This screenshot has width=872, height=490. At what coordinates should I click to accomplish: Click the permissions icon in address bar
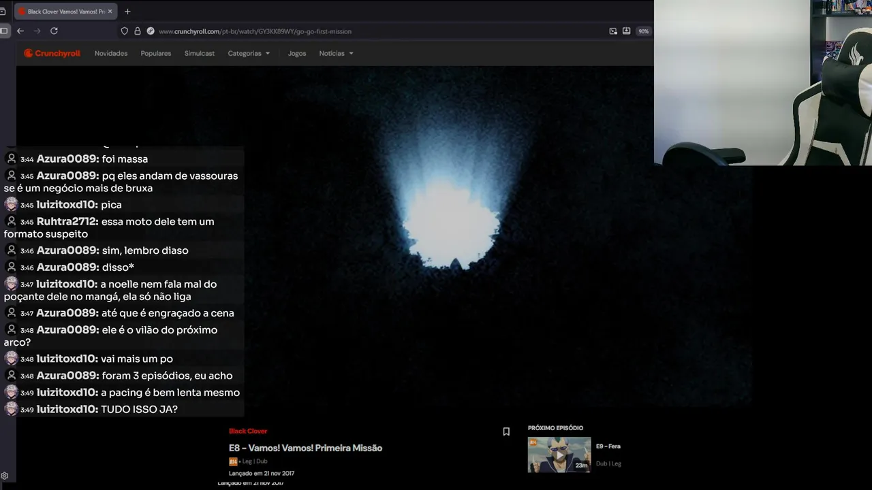click(150, 31)
